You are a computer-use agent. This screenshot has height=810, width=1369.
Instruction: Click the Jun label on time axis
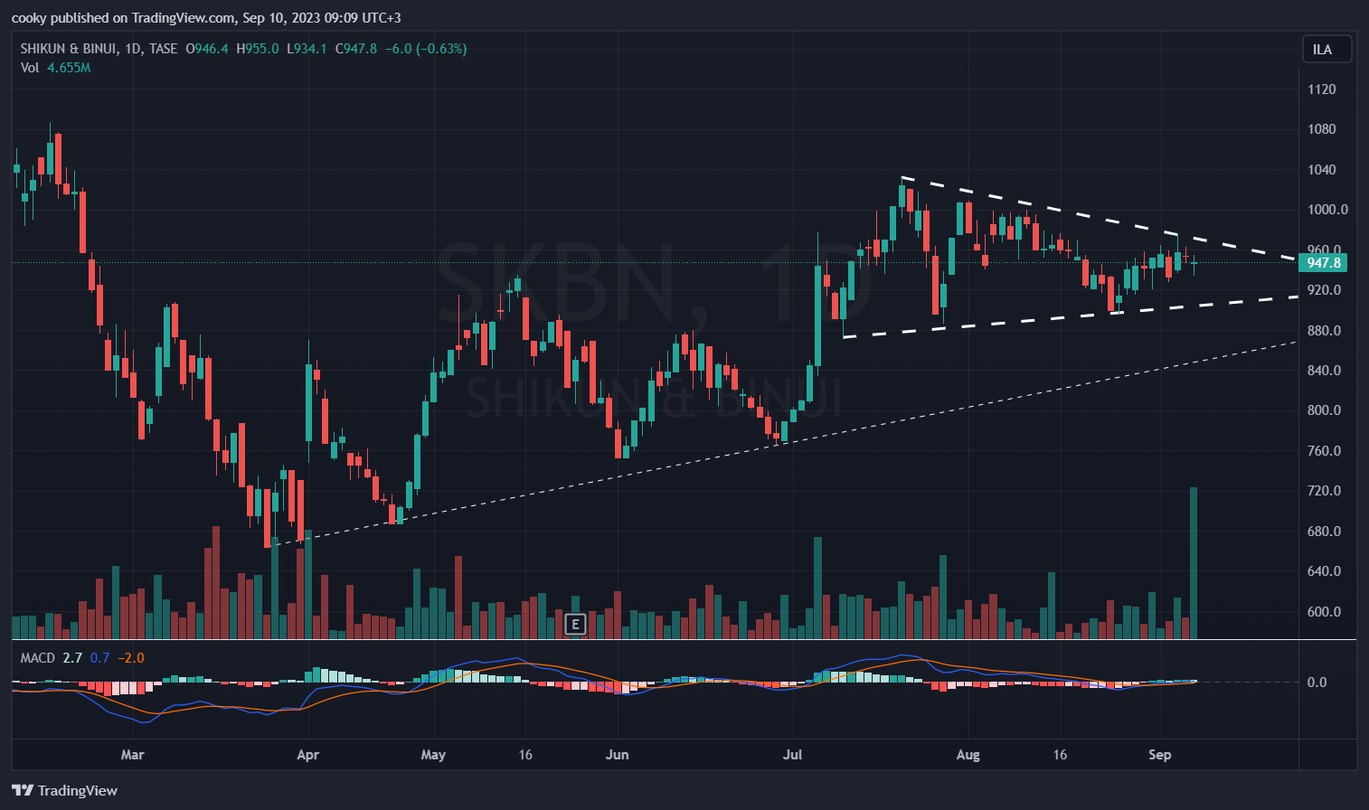(x=617, y=755)
